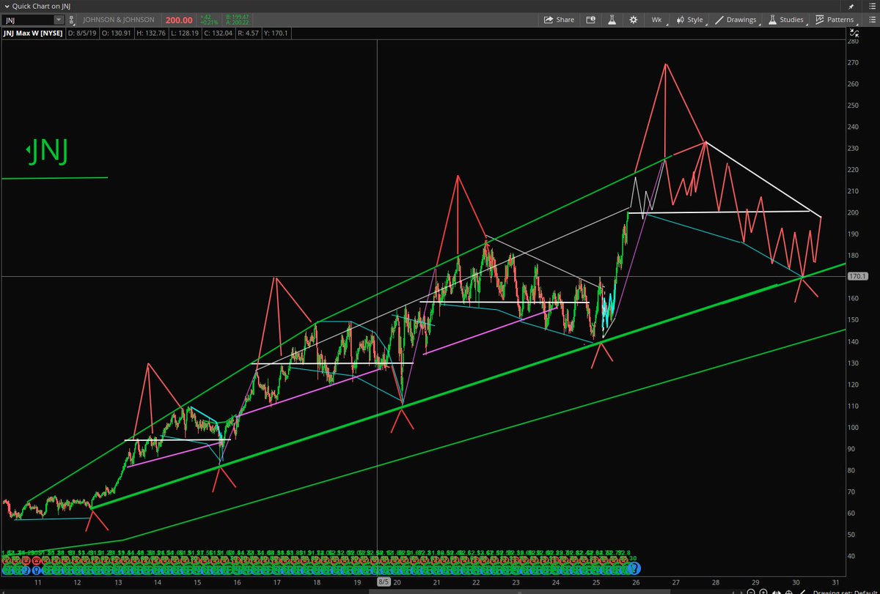
Task: Click the JNJ Max W [NYSE] chart label
Action: [32, 33]
